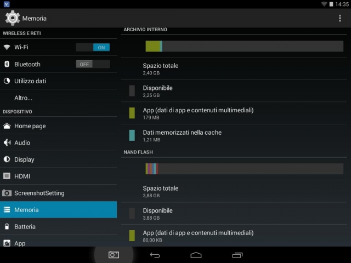Viewport: 351px width, 263px height.
Task: Tap the NAND Flash usage bar
Action: [x=245, y=169]
